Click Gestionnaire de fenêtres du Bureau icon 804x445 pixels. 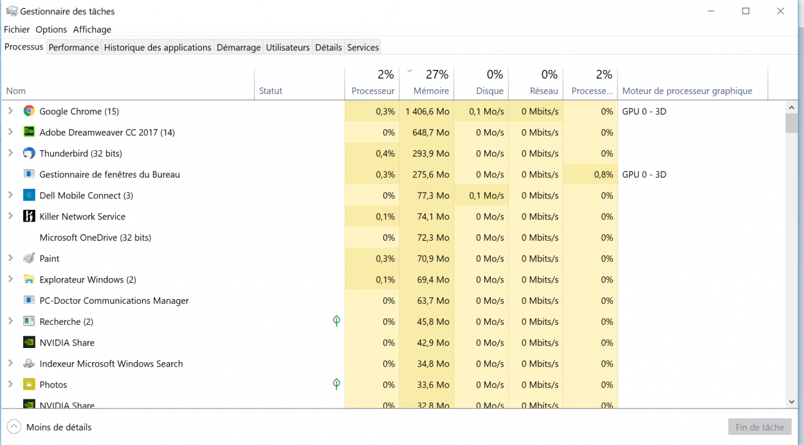29,174
